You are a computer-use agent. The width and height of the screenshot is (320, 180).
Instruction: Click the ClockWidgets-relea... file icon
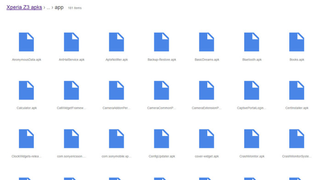(x=26, y=139)
